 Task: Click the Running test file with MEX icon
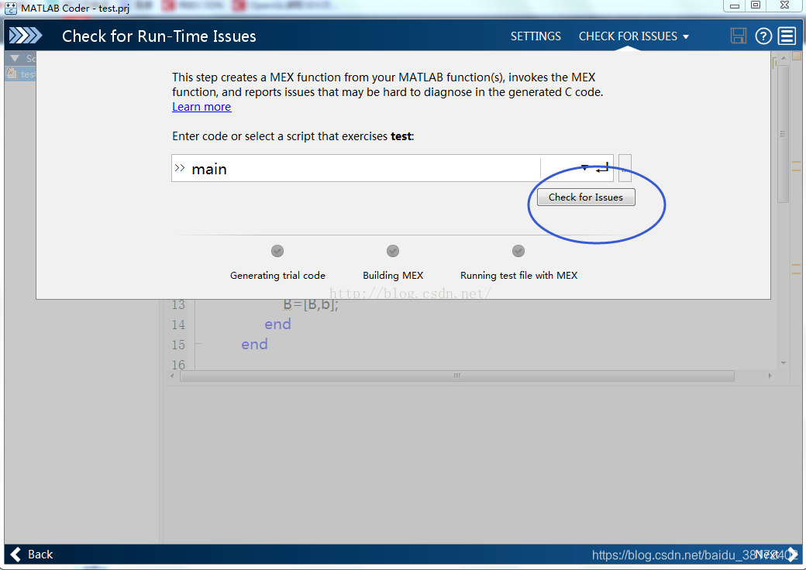[518, 251]
